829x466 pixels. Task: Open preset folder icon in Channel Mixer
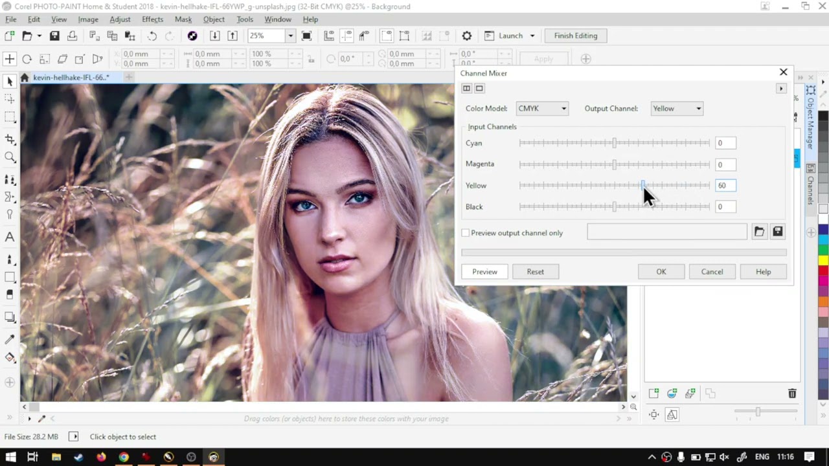click(759, 232)
